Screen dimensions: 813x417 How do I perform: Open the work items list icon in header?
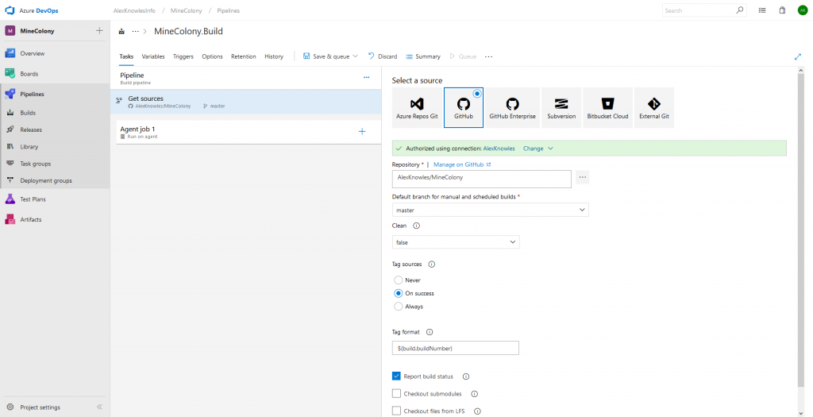point(762,10)
